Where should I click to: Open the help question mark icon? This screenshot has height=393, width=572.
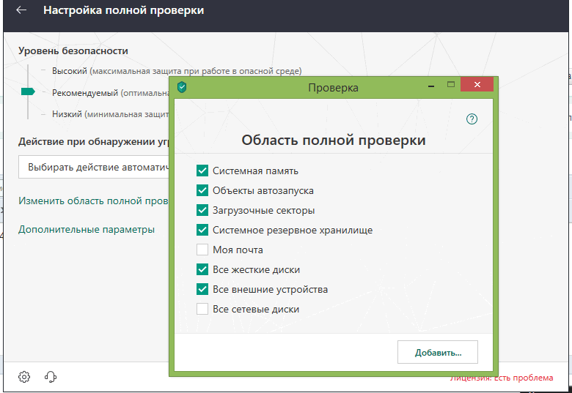472,119
